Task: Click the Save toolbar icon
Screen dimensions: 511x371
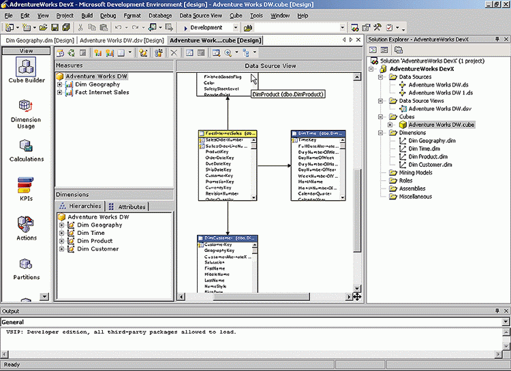Action: (x=55, y=28)
